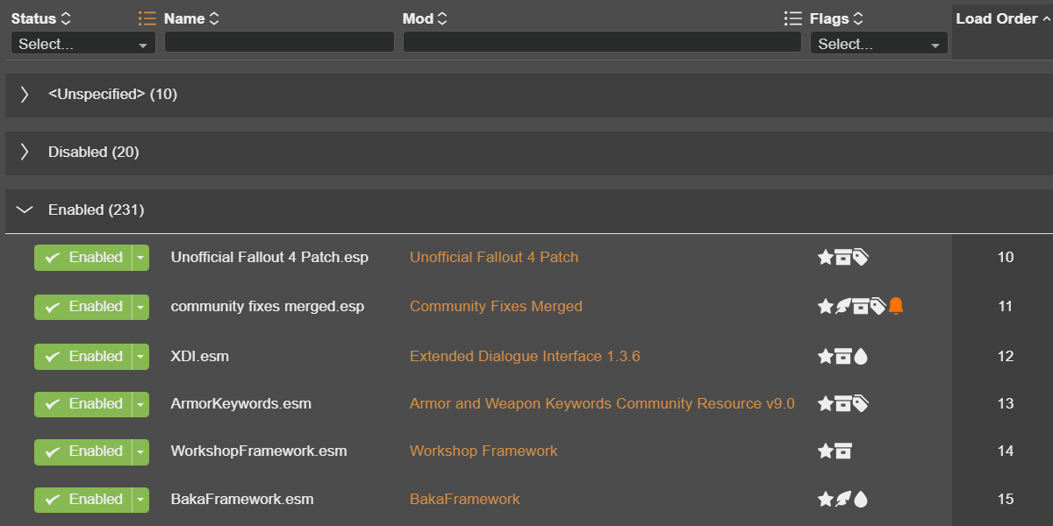The width and height of the screenshot is (1053, 526).
Task: Click the droplet flag on XDI.esm row
Action: pos(861,357)
